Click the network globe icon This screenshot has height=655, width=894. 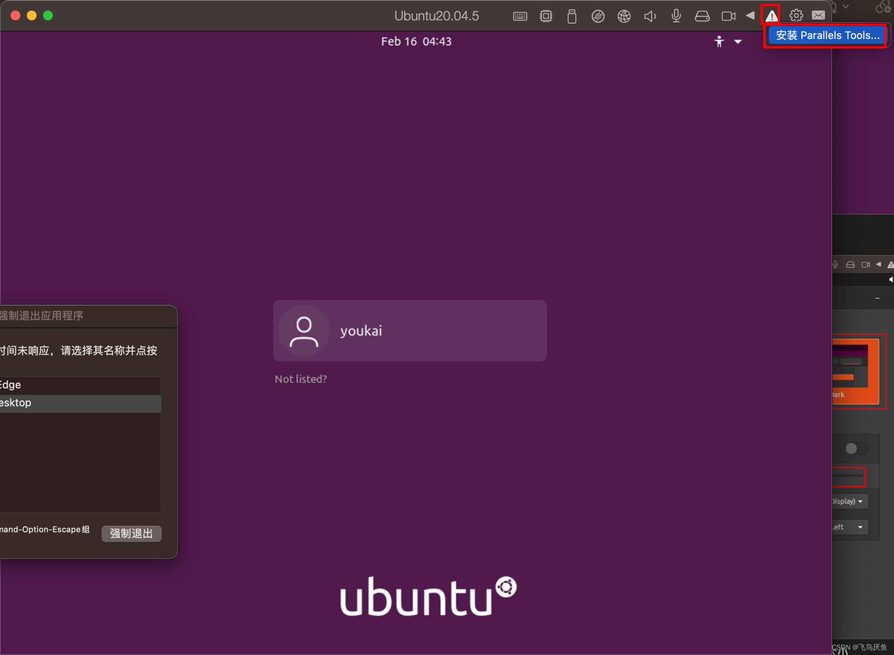(624, 16)
